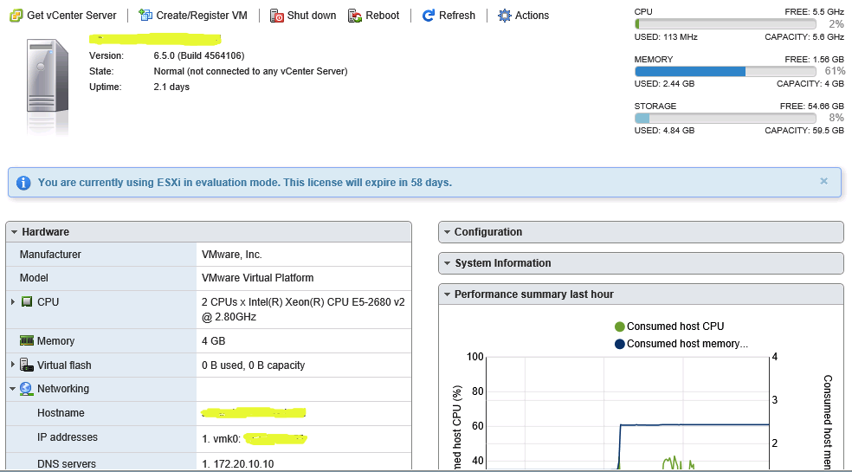Click the Memory module icon
Viewport: 852px width, 472px height.
[x=27, y=340]
